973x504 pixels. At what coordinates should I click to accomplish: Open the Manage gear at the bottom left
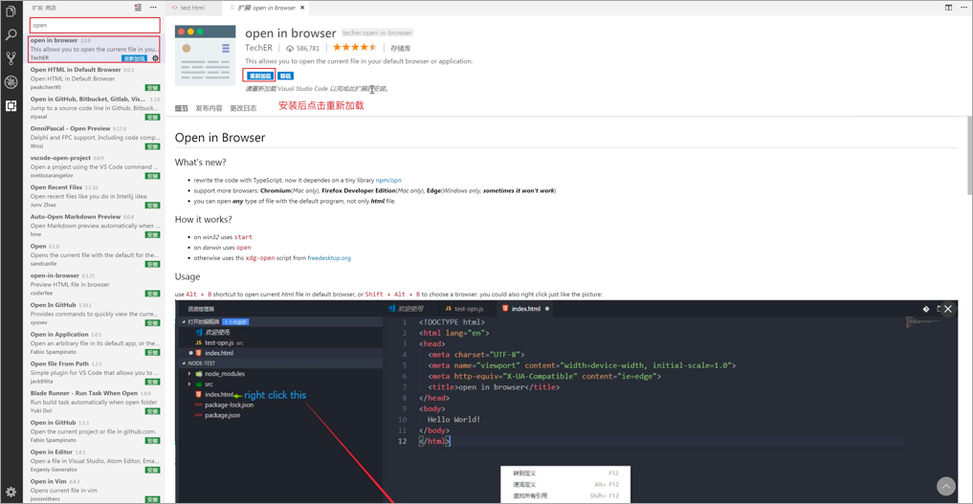pyautogui.click(x=11, y=493)
